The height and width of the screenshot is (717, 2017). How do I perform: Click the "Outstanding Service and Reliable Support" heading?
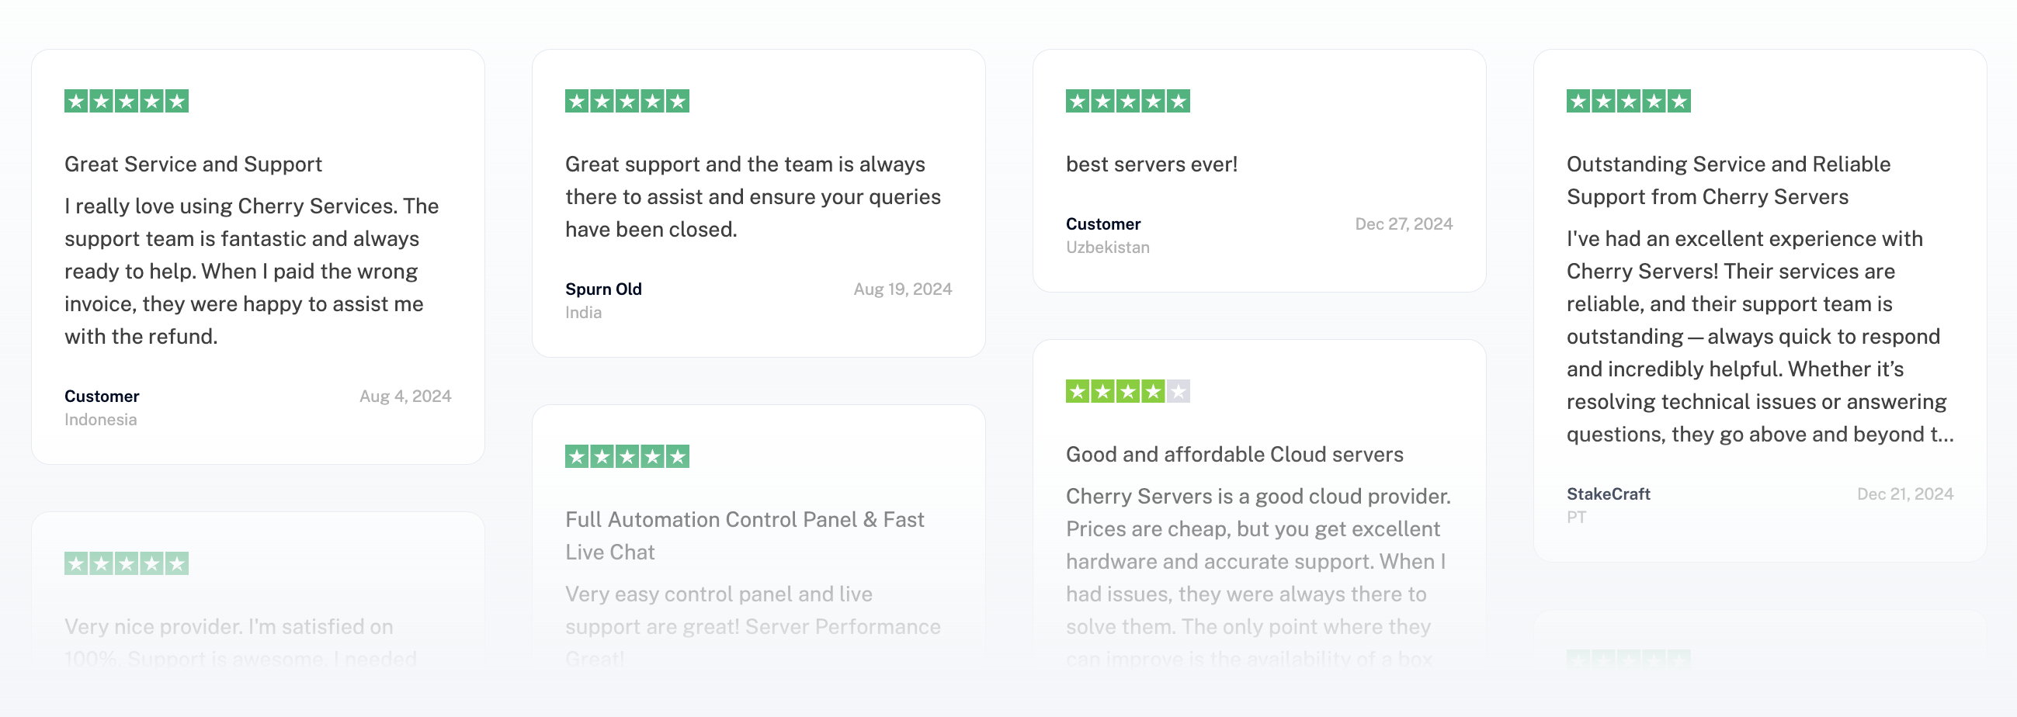[x=1727, y=181]
